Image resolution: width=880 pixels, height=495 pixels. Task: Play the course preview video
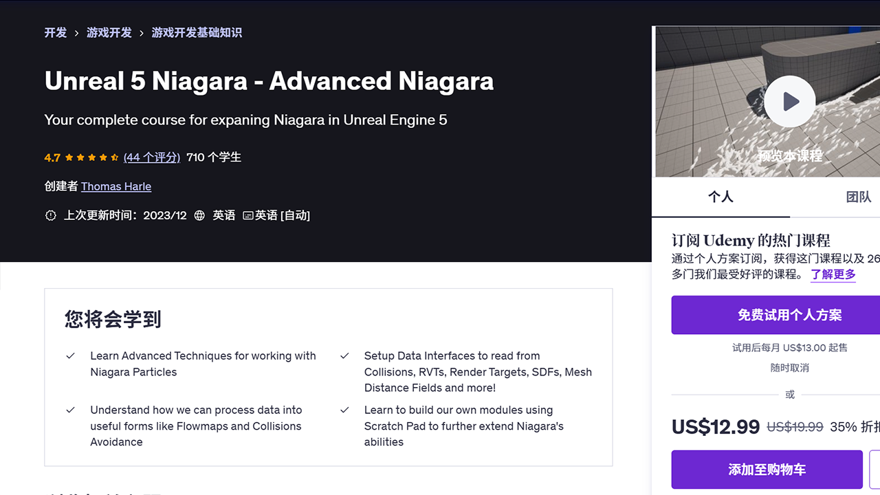tap(789, 101)
